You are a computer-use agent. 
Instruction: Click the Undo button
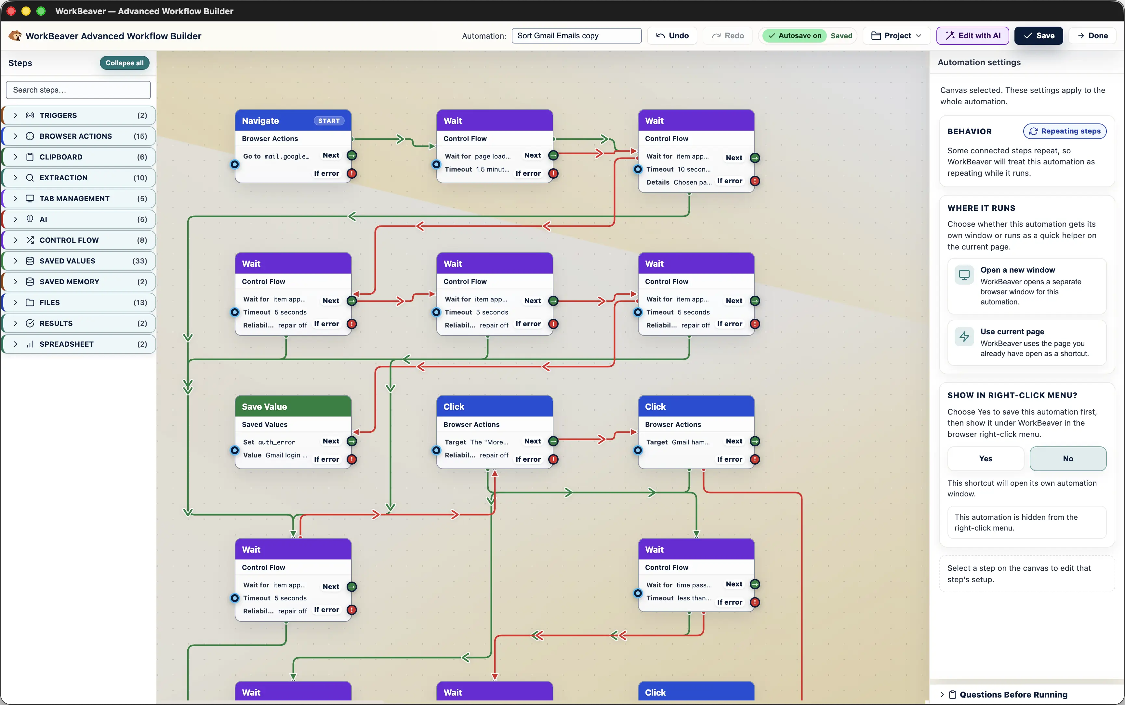[672, 36]
